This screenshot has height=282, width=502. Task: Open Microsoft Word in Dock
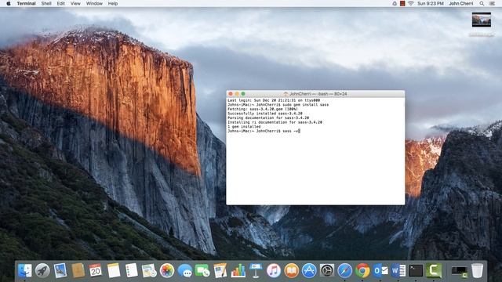(398, 270)
